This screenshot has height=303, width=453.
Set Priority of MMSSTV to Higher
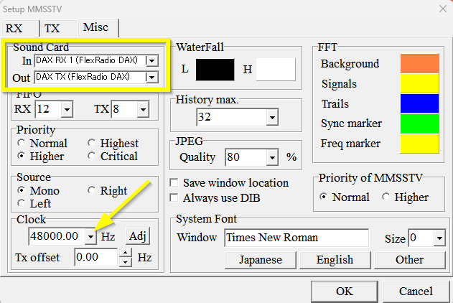point(387,197)
